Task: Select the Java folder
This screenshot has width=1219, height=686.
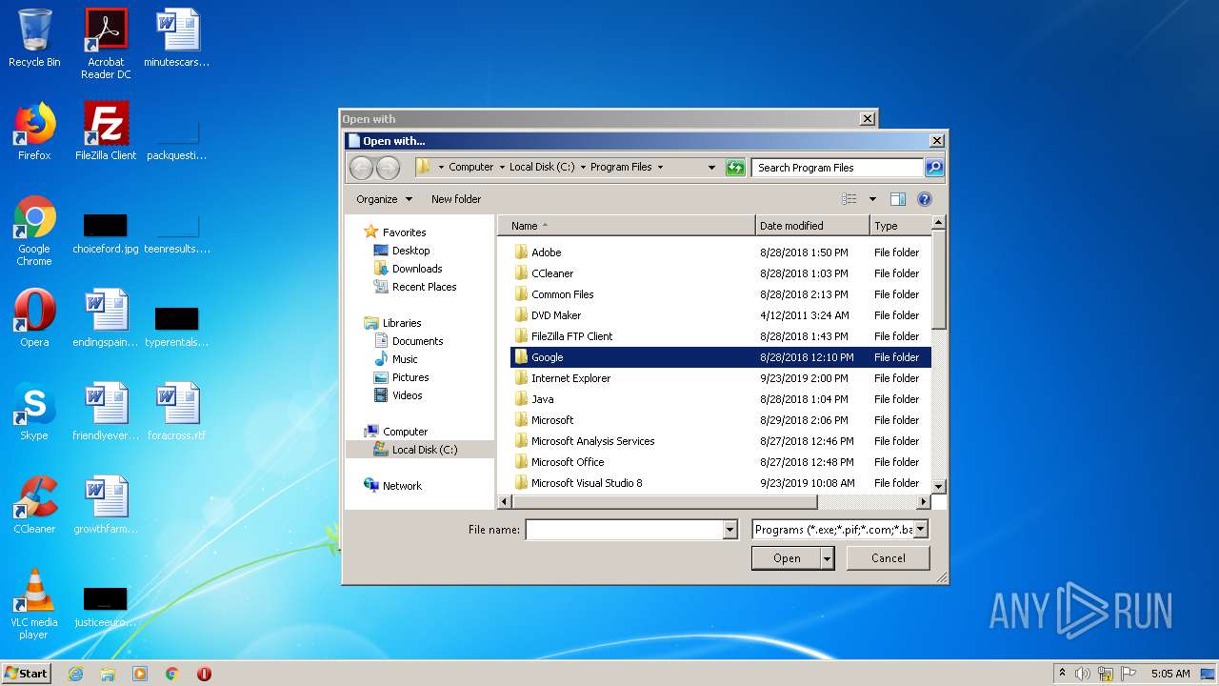Action: (x=720, y=399)
